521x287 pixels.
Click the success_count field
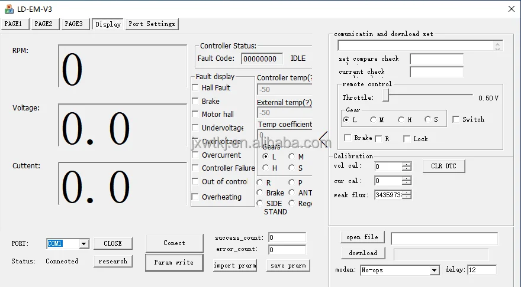(x=287, y=237)
